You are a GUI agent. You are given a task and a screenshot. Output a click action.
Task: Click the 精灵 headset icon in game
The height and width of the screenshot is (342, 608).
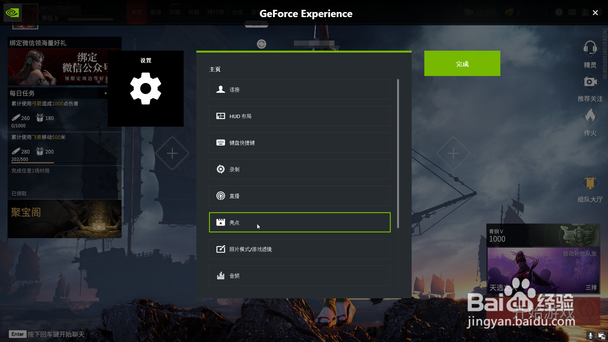(x=590, y=48)
